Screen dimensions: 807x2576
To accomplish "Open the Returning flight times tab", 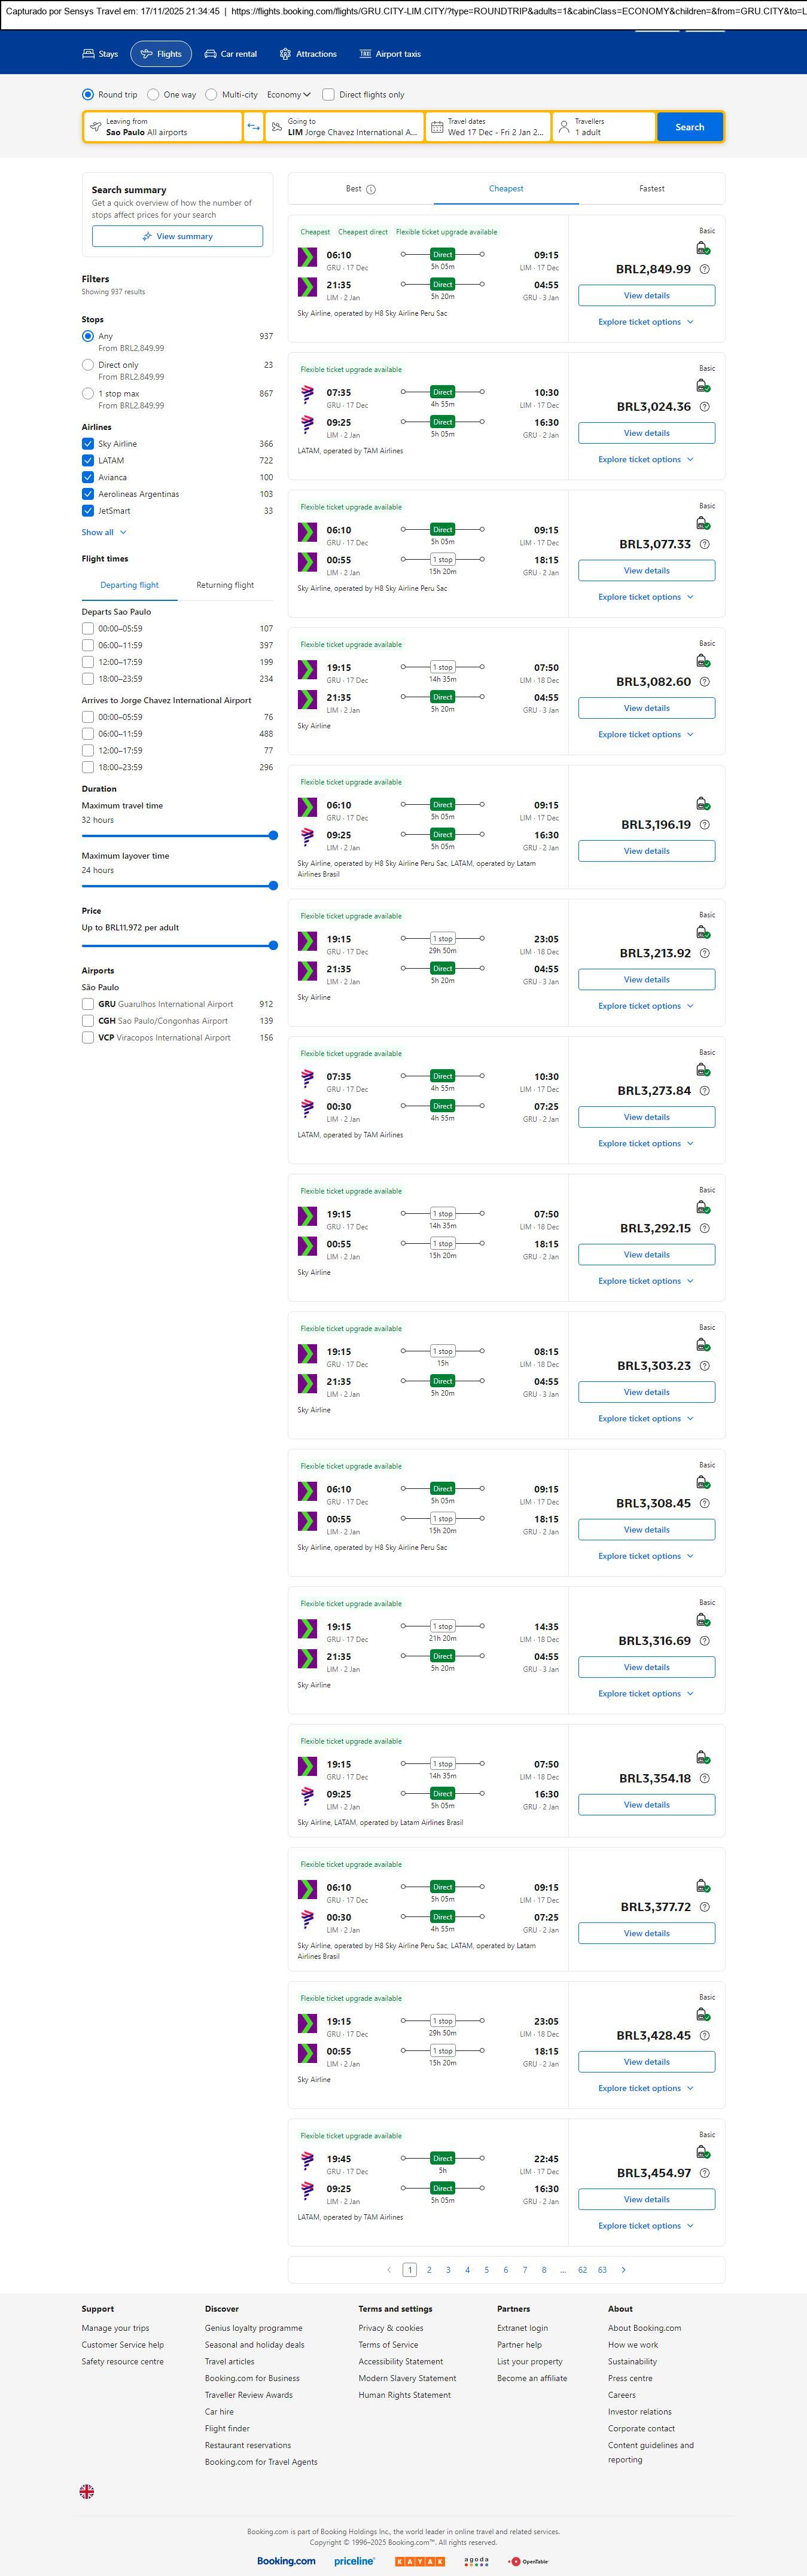I will point(225,585).
